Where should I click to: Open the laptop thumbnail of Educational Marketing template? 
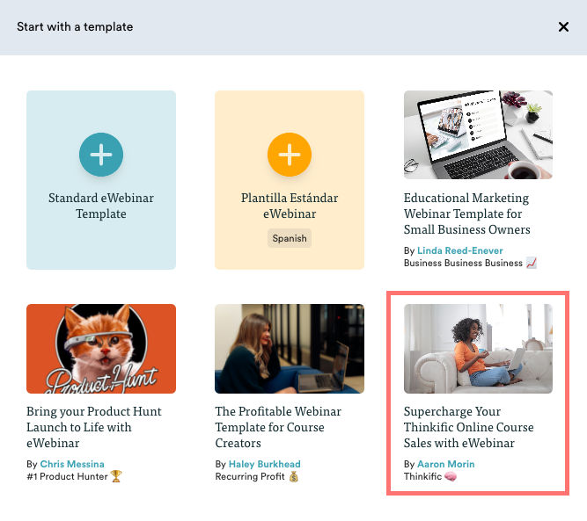click(x=478, y=134)
